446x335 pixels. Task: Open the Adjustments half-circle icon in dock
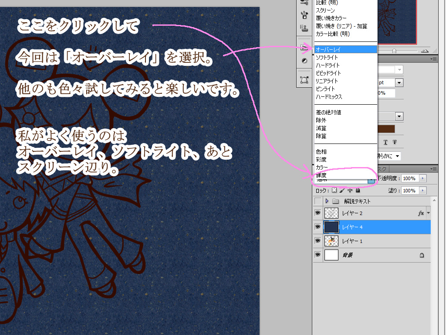click(304, 61)
